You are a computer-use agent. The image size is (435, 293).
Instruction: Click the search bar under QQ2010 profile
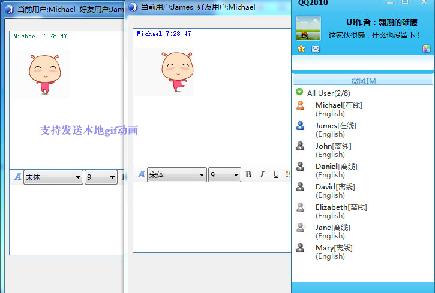coord(363,62)
